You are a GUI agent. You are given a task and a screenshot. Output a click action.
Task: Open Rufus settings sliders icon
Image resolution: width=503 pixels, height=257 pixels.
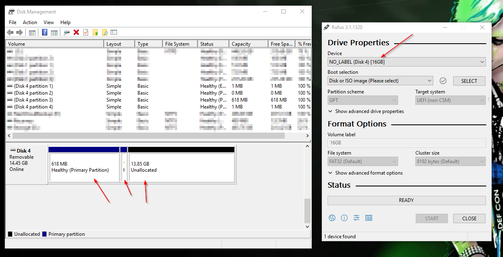click(x=357, y=218)
